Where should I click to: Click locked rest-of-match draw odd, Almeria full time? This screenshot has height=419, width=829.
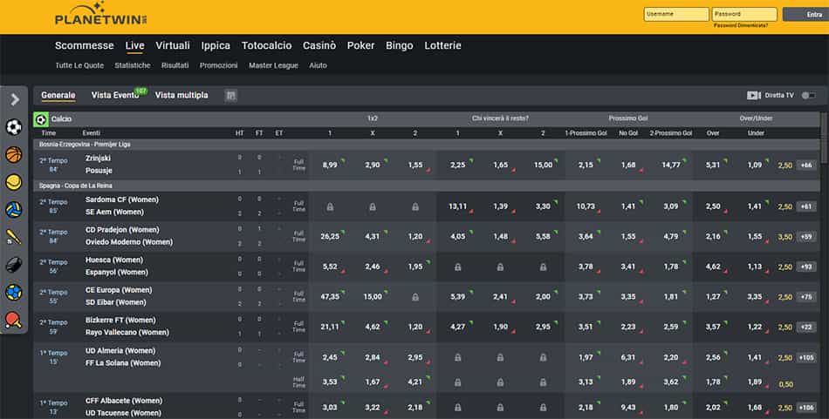pyautogui.click(x=500, y=358)
